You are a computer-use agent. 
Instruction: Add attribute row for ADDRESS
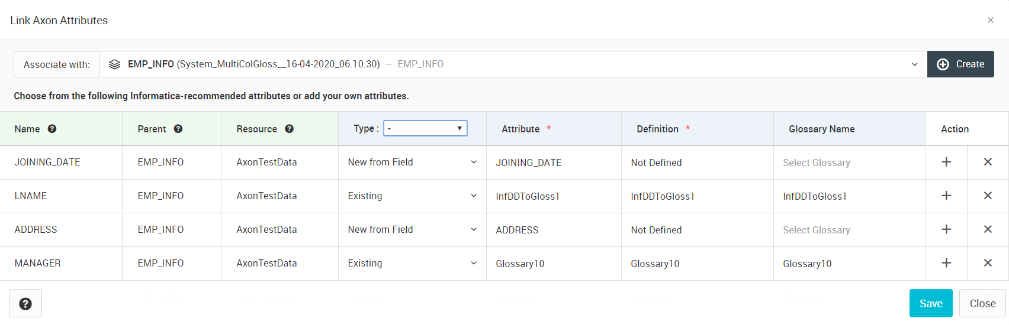(x=946, y=229)
